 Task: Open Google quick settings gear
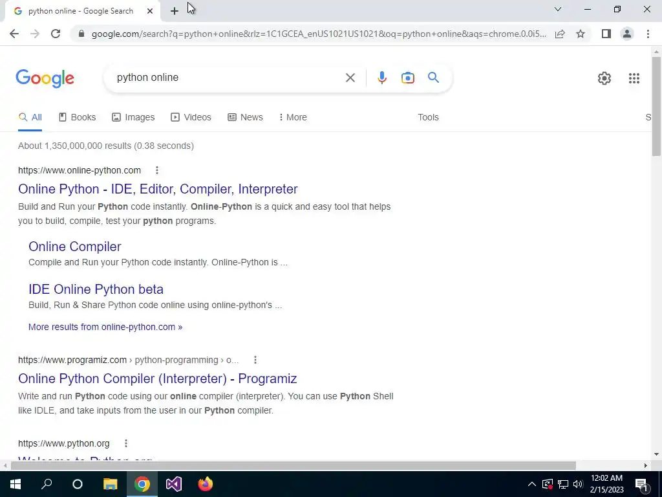point(604,78)
